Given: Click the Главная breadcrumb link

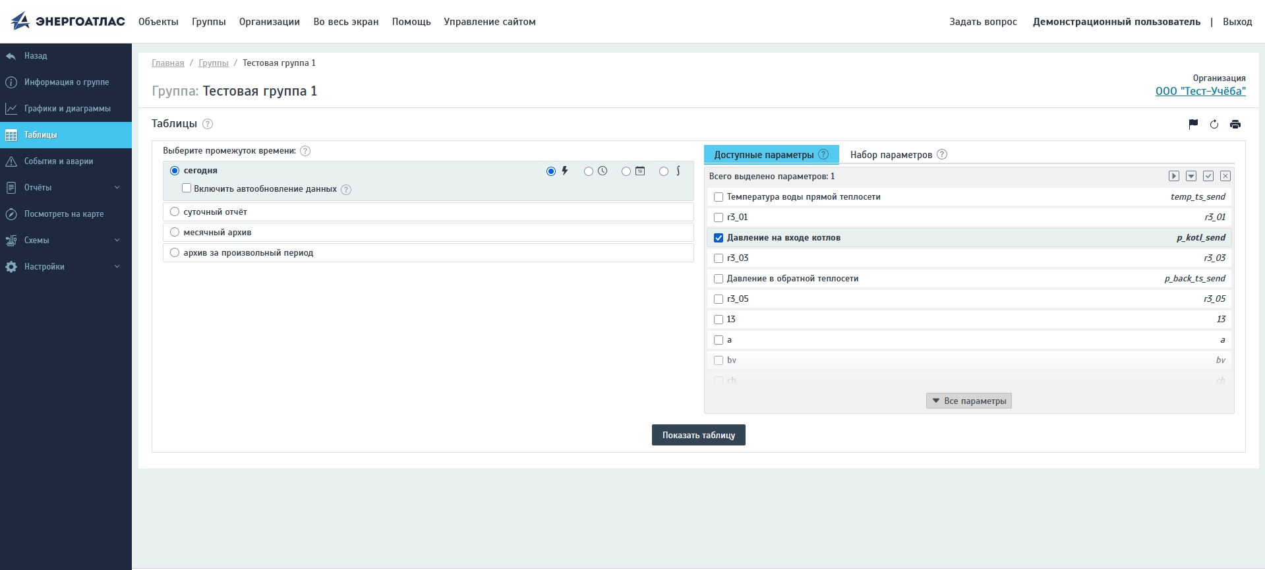Looking at the screenshot, I should (168, 63).
